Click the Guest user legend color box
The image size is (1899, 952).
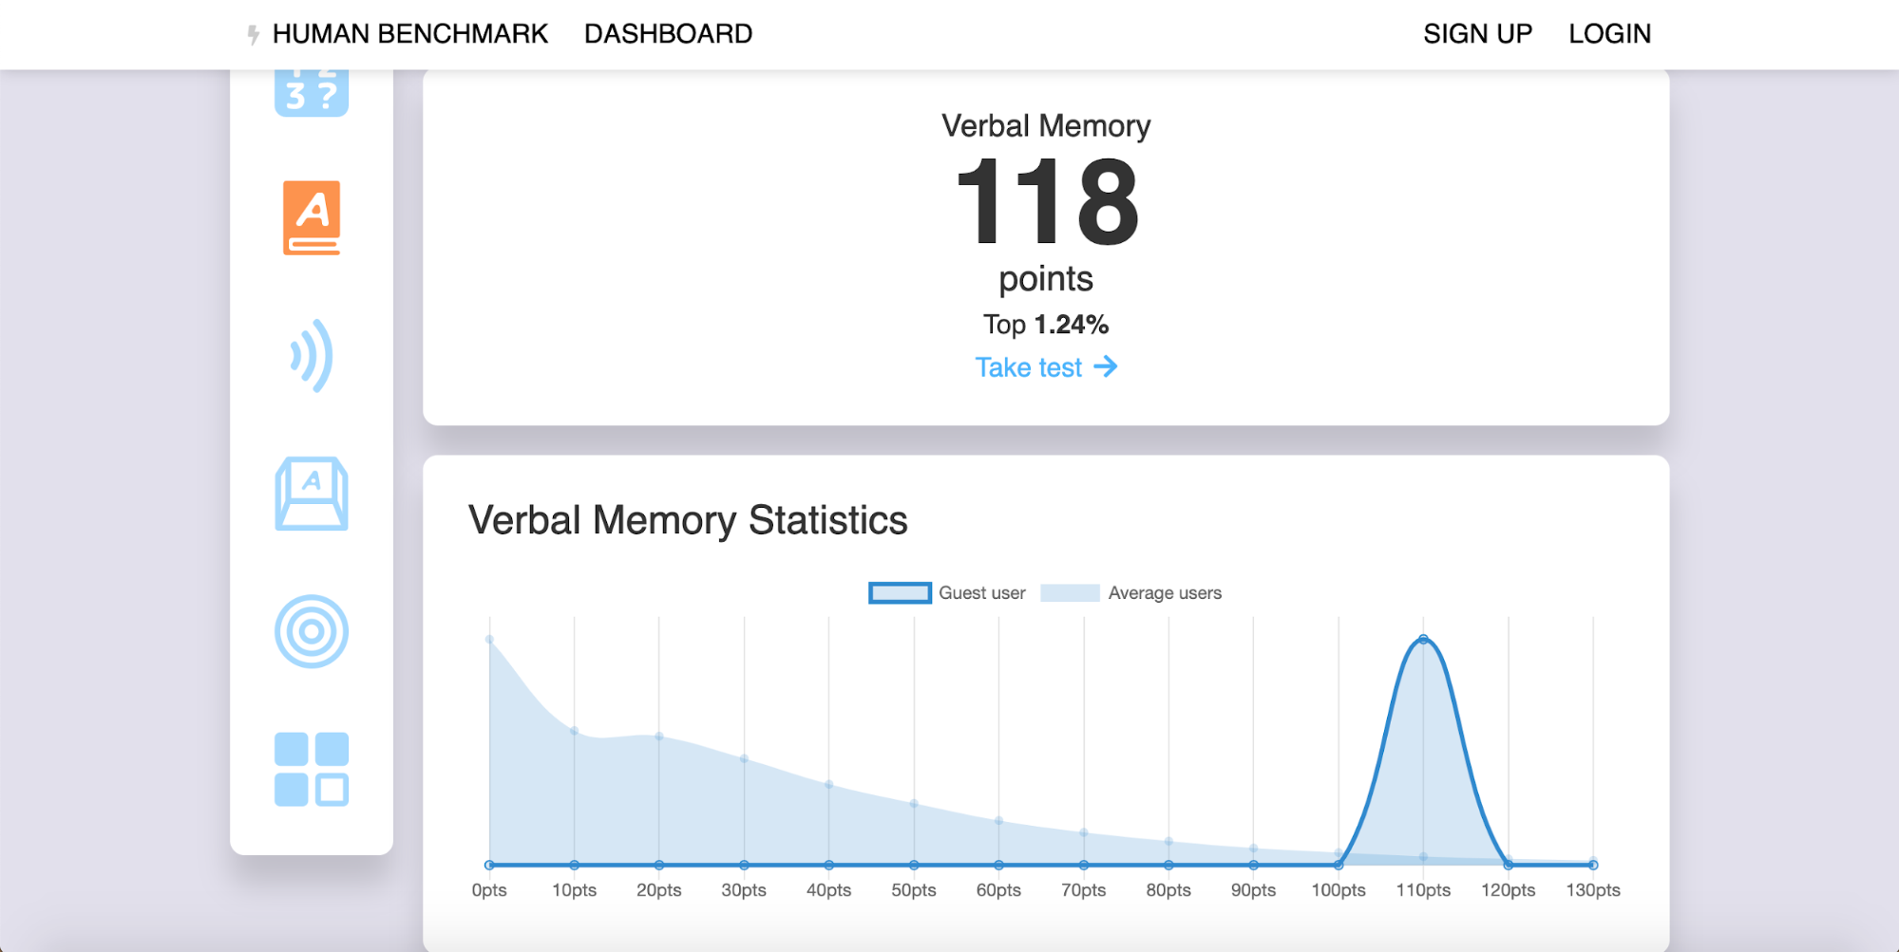pyautogui.click(x=899, y=593)
